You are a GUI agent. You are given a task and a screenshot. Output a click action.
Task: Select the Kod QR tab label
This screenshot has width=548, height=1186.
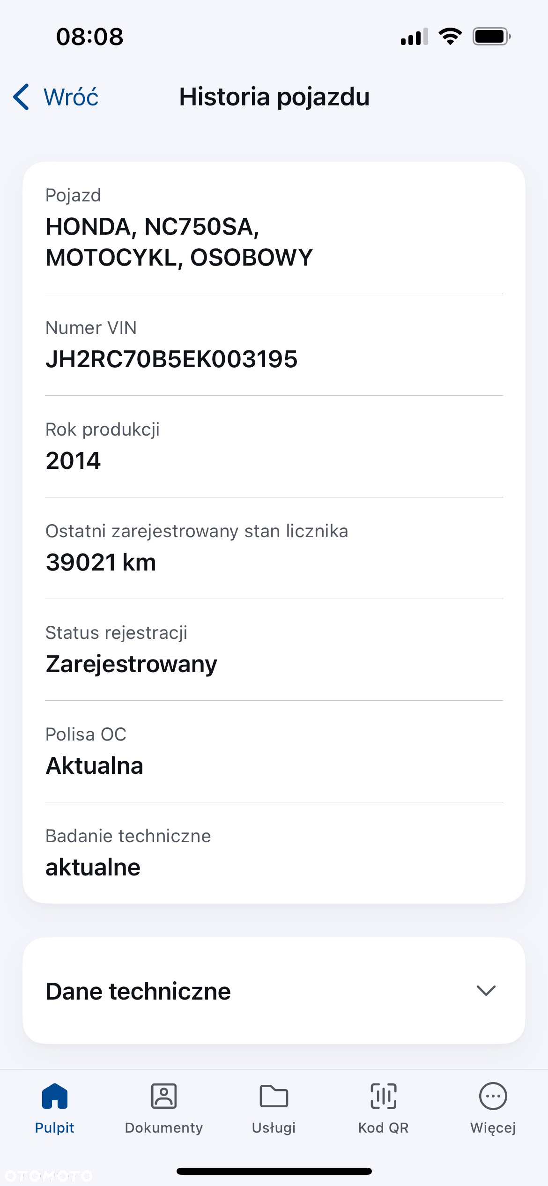click(384, 1128)
